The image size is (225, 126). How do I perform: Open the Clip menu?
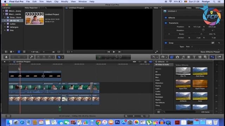(56, 1)
